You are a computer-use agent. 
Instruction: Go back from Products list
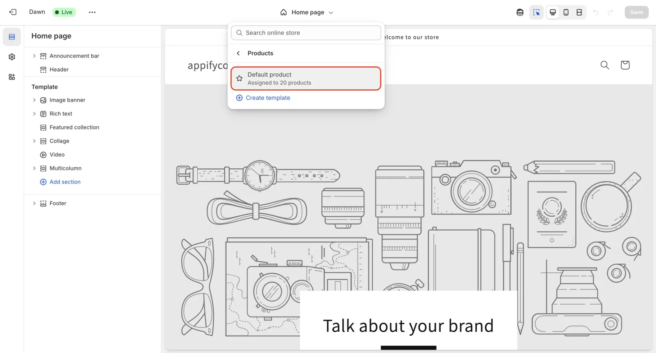coord(238,53)
